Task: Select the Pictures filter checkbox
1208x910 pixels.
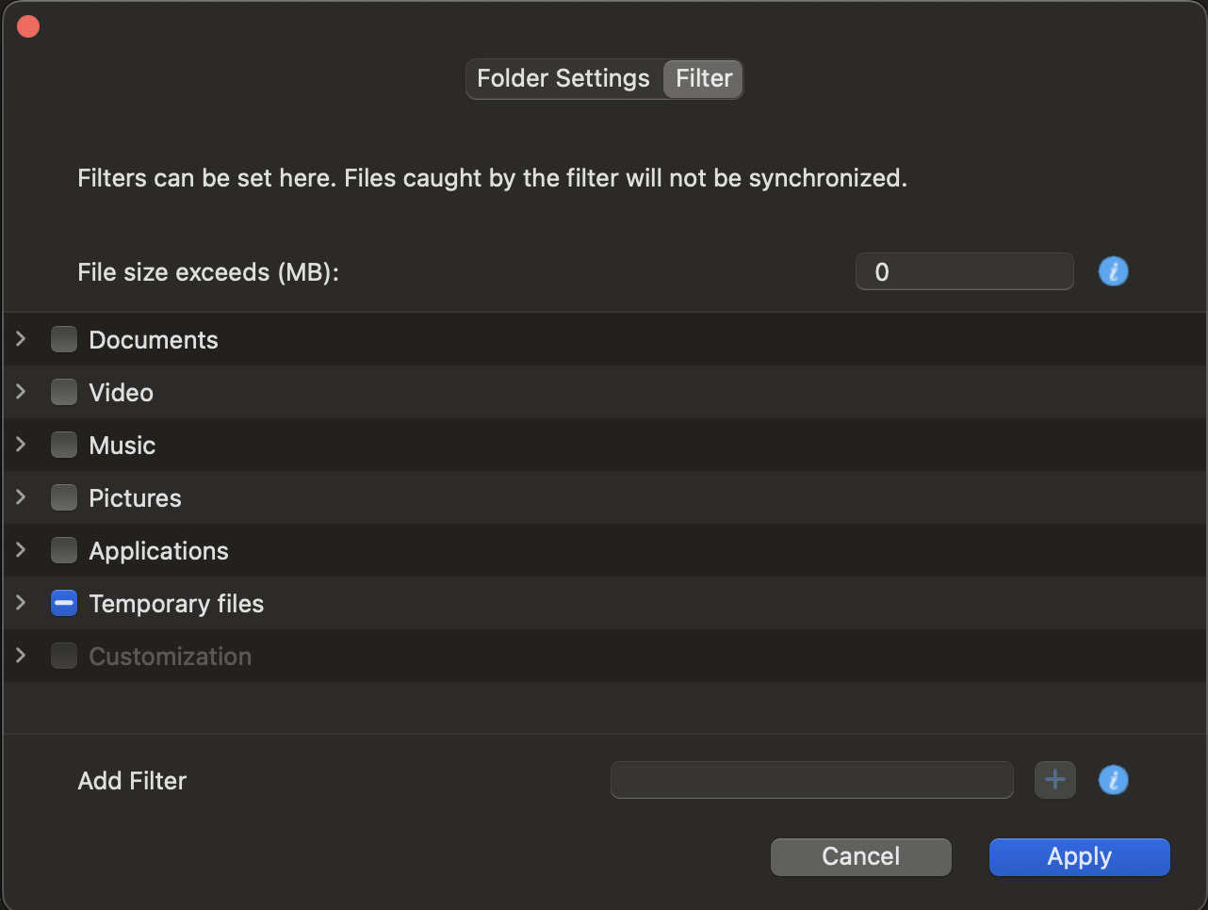Action: tap(64, 497)
